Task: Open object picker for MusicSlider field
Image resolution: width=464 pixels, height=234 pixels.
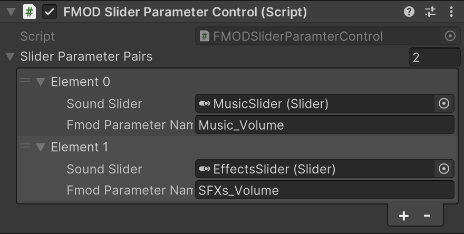Action: [444, 104]
